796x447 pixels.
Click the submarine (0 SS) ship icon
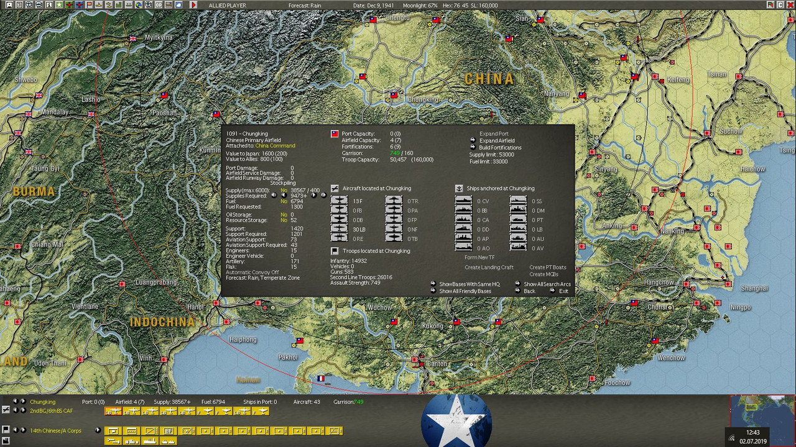tap(519, 201)
